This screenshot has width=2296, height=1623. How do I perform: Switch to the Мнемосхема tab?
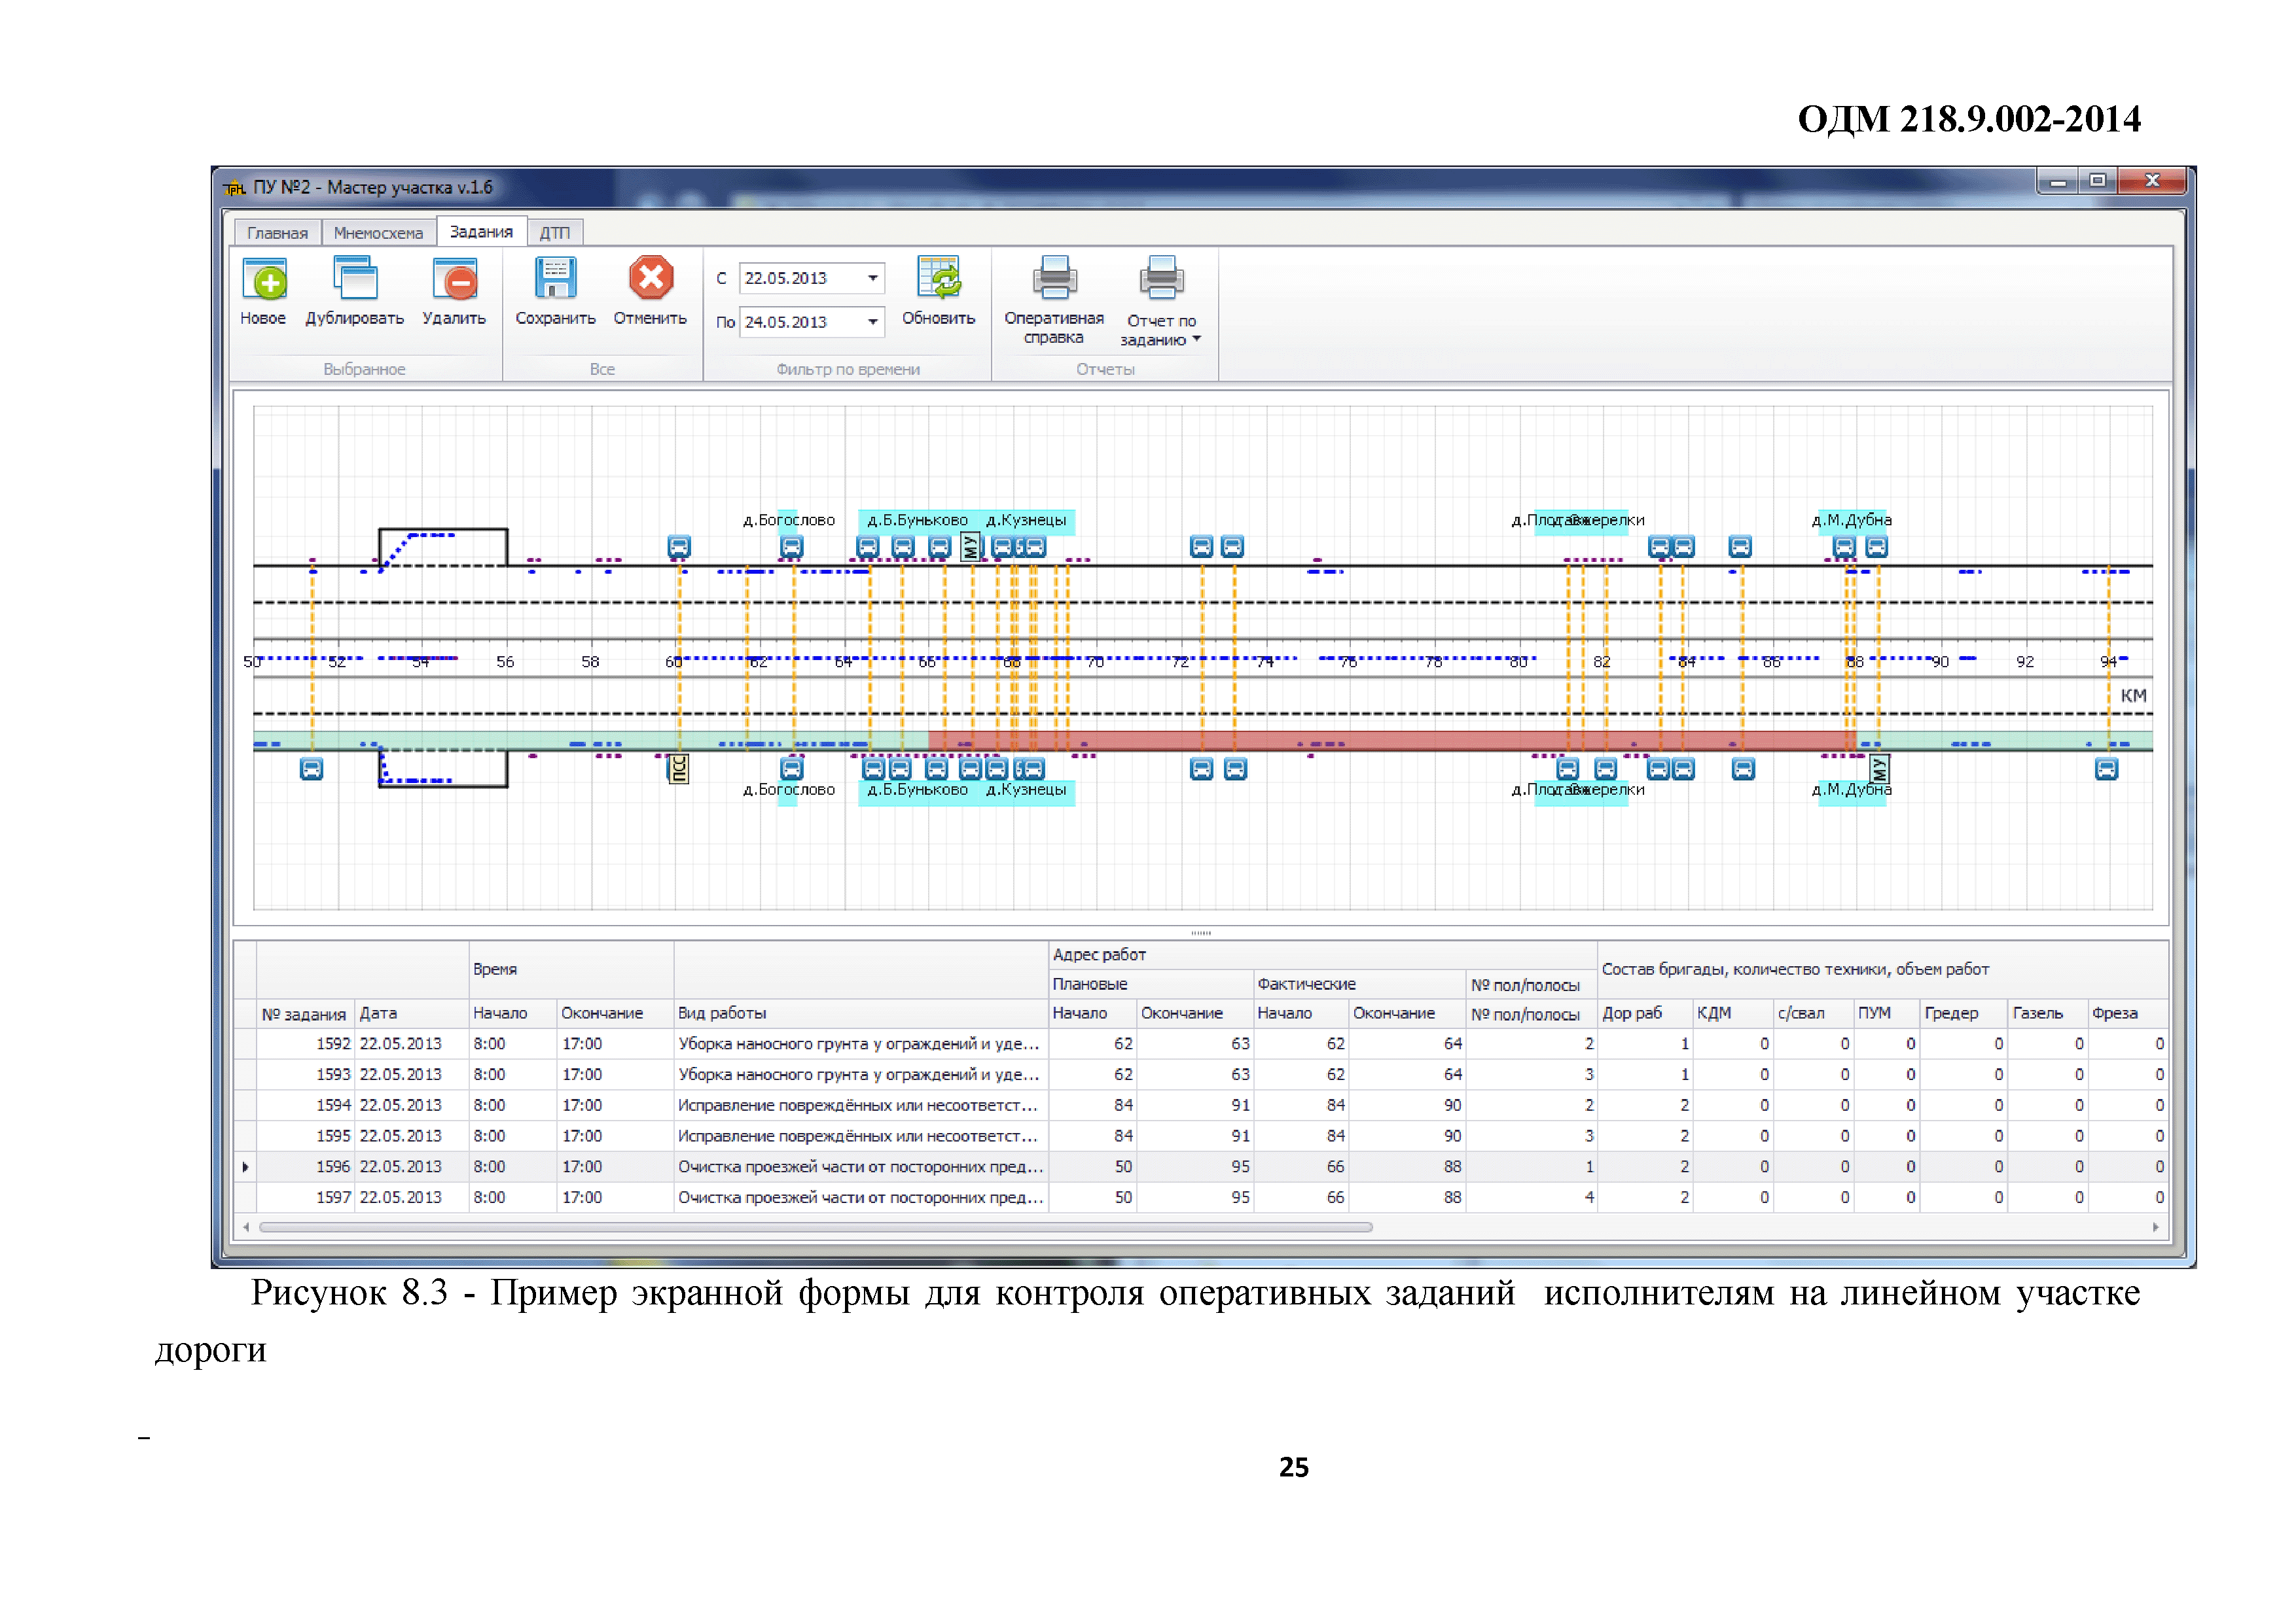378,234
